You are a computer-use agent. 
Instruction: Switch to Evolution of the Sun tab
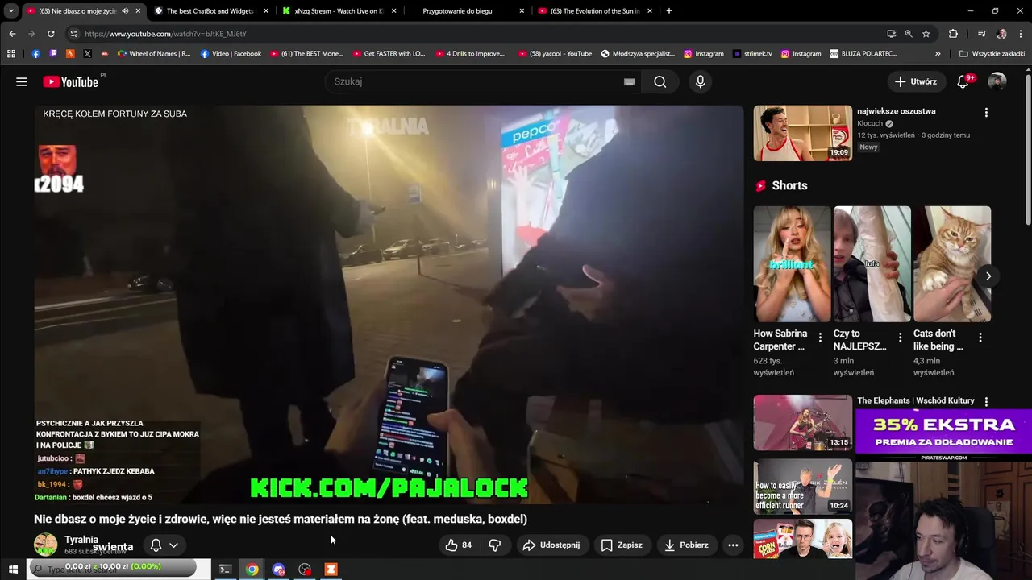595,11
